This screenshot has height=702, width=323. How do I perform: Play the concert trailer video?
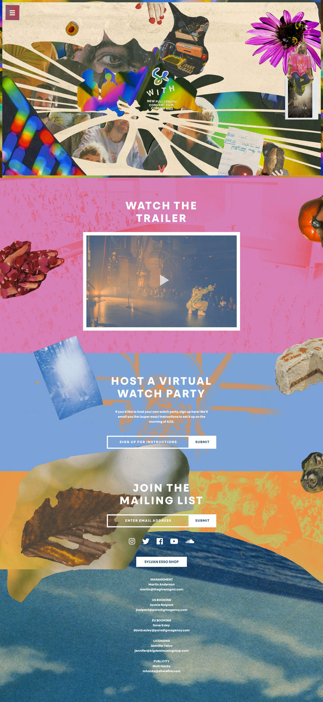coord(164,280)
